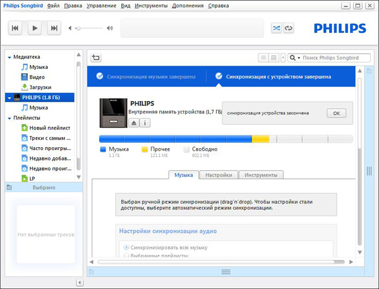Select Синхронизировать всю музыку radio button

126,247
